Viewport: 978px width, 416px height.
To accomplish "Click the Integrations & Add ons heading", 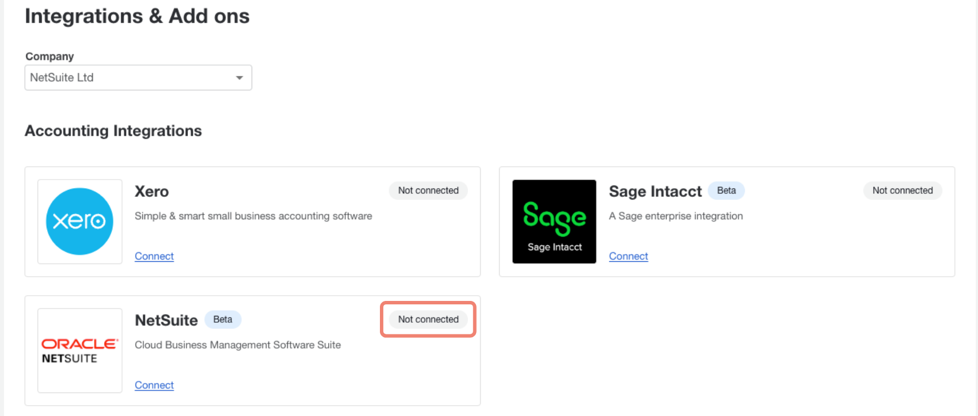I will pos(137,16).
